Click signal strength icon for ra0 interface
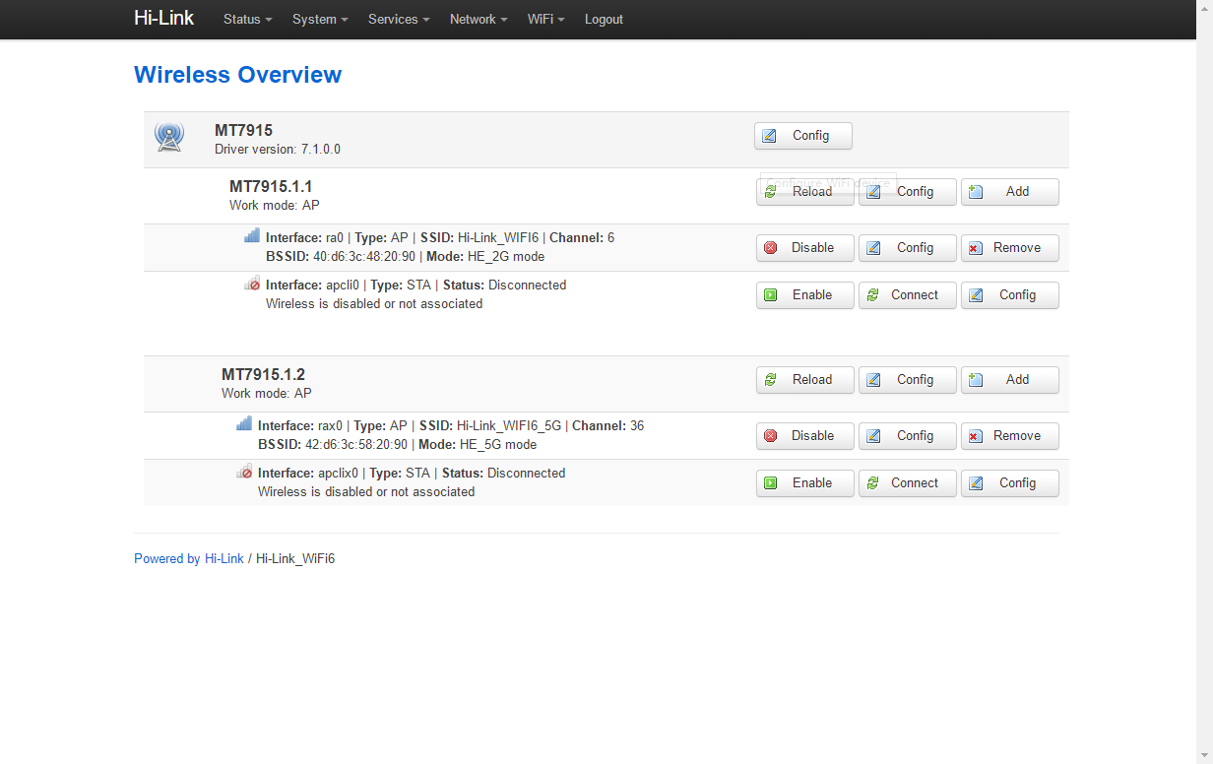 click(252, 236)
